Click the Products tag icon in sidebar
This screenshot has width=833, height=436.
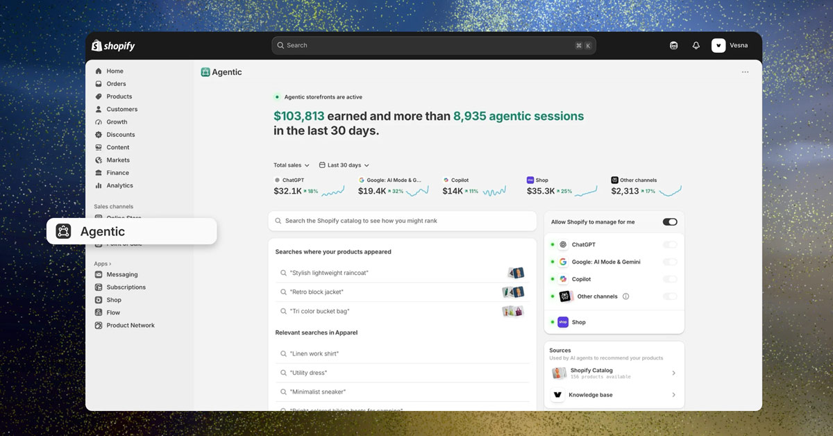coord(99,97)
